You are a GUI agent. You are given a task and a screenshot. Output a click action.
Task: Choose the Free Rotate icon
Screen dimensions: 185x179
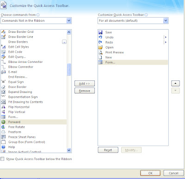3,127
